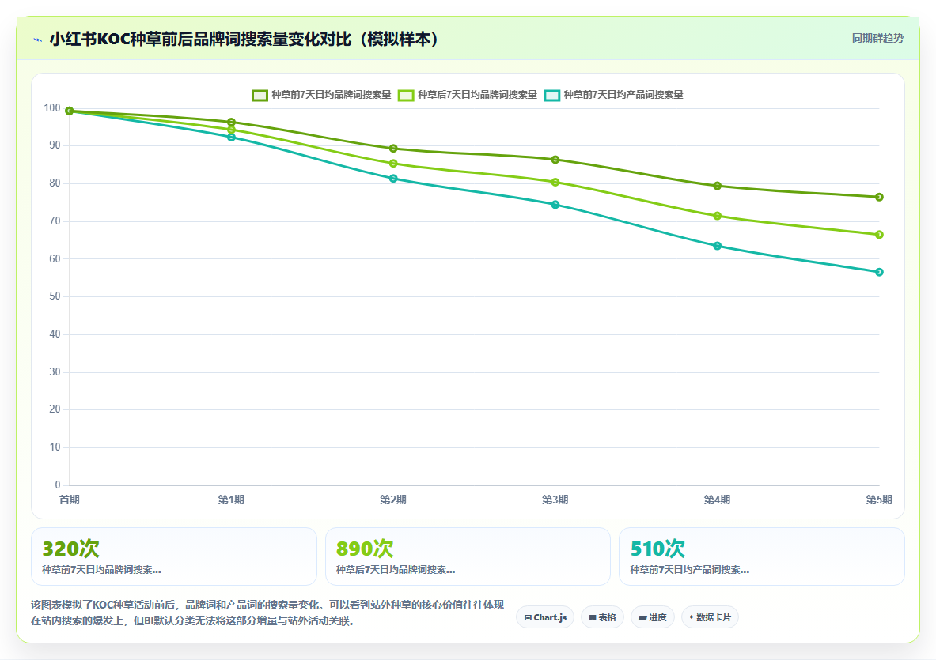936x660 pixels.
Task: Click the teal legend color box
Action: tap(552, 96)
